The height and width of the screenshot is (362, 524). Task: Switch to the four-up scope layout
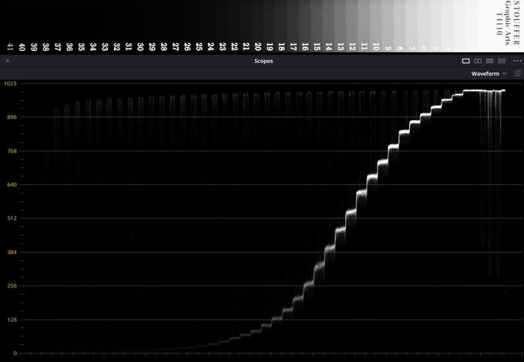489,61
